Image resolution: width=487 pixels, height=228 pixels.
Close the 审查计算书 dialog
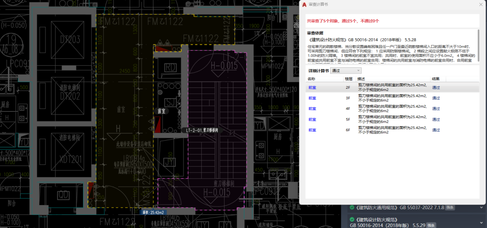[x=481, y=5]
